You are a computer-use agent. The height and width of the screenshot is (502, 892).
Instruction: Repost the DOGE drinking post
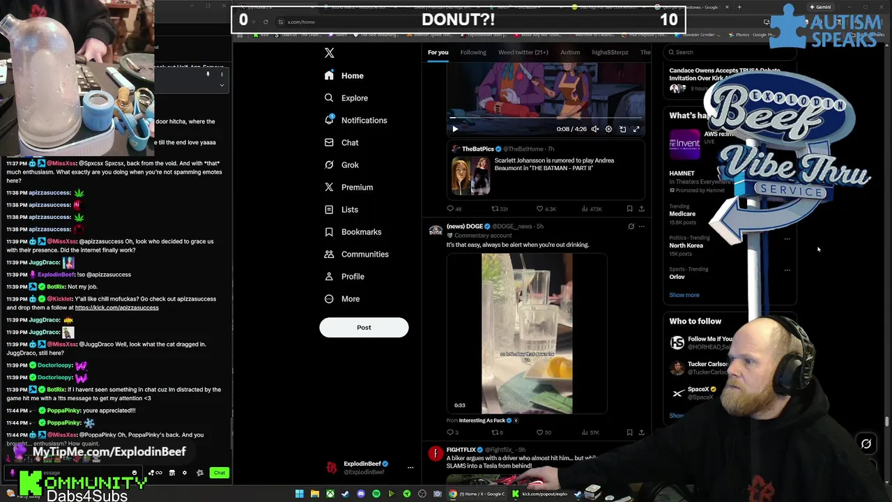(497, 432)
